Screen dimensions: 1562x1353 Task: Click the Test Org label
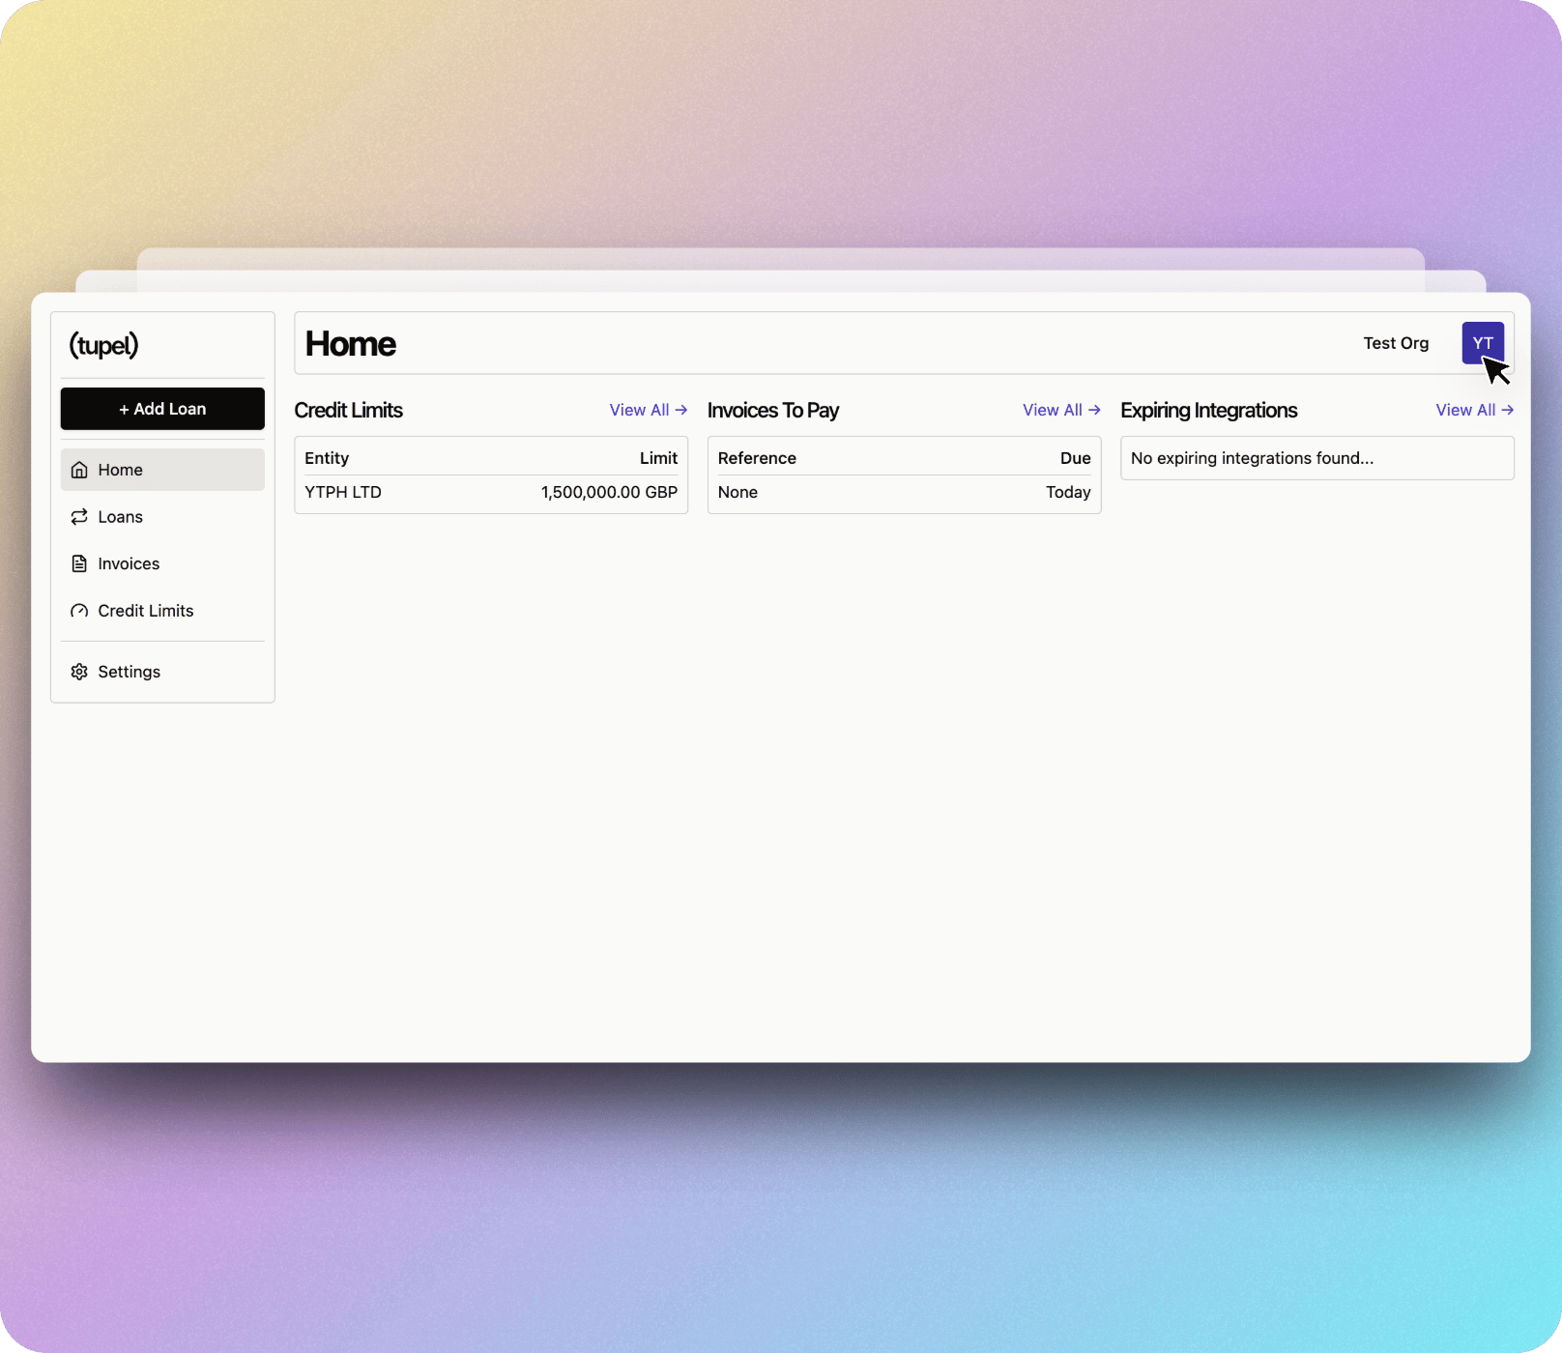click(x=1396, y=343)
